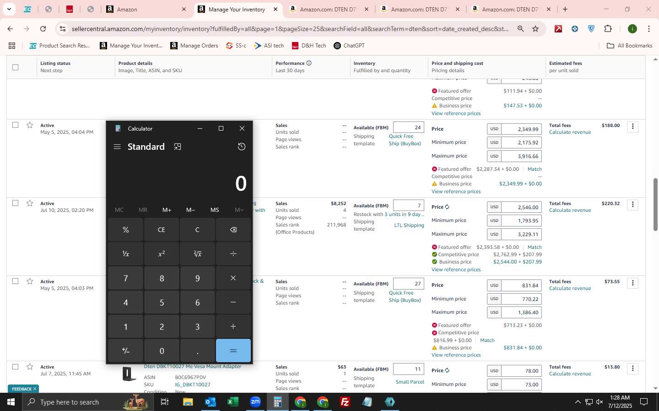The image size is (659, 411).
Task: Open actions menu for $73.55 fees listing
Action: (x=632, y=283)
